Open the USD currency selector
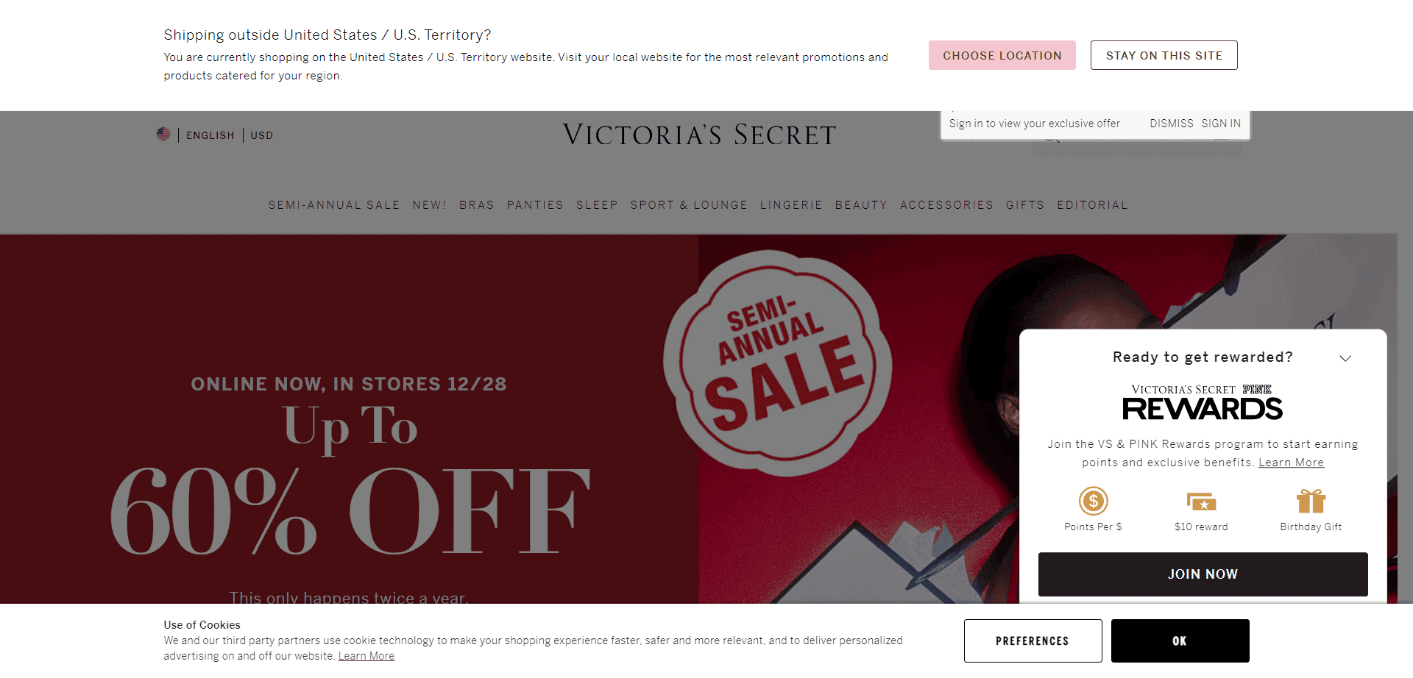The image size is (1413, 678). tap(261, 135)
